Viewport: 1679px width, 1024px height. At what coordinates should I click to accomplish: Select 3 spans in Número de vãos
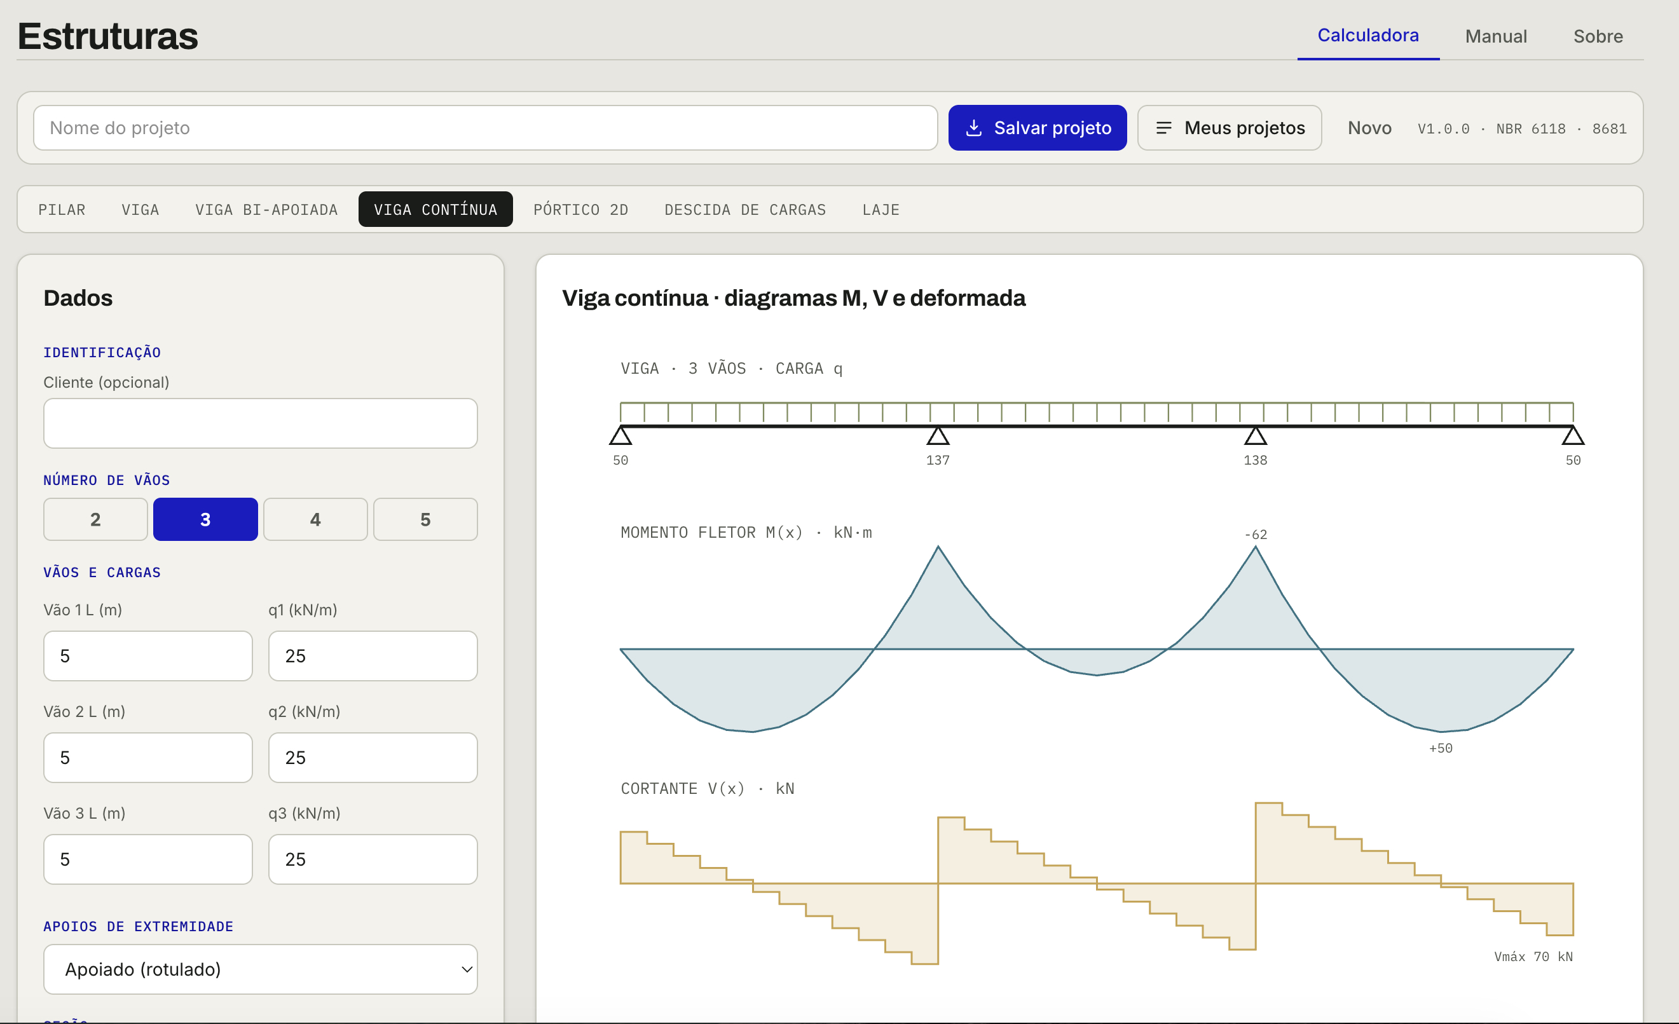click(x=206, y=520)
